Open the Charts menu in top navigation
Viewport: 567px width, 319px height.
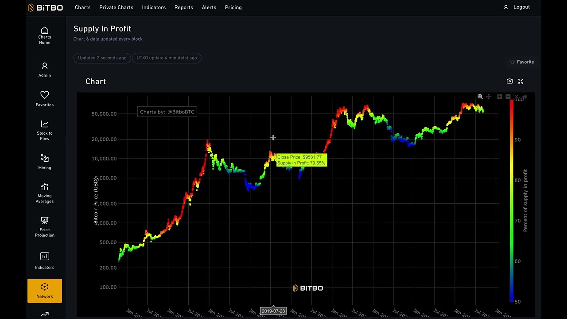(x=82, y=8)
